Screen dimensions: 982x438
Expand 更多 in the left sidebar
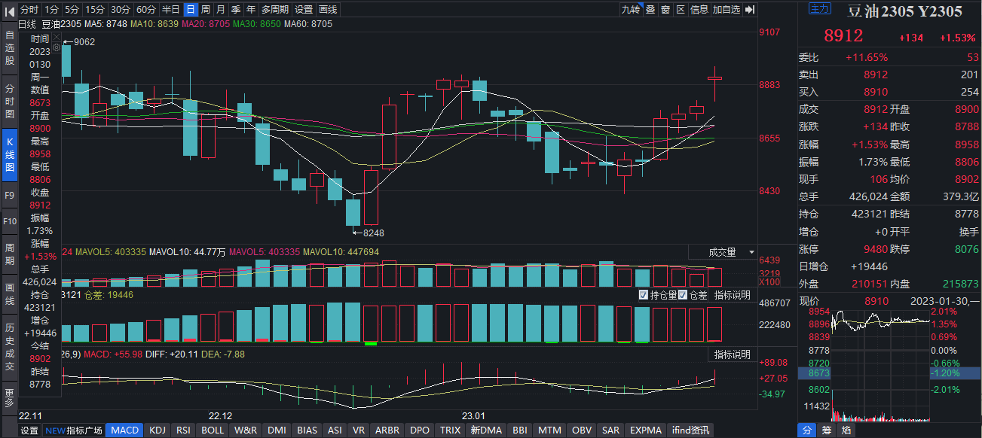coord(9,397)
